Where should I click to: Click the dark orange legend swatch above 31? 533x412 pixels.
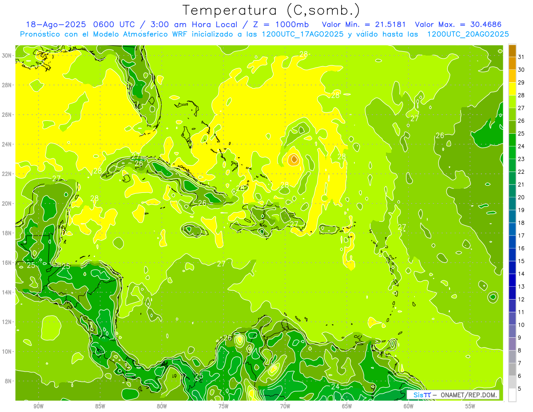[x=512, y=51]
